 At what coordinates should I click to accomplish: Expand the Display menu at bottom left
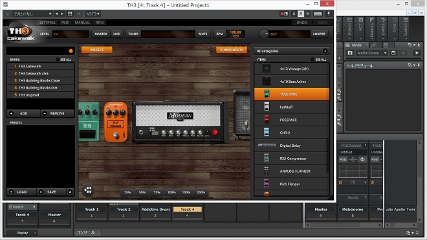click(x=23, y=233)
